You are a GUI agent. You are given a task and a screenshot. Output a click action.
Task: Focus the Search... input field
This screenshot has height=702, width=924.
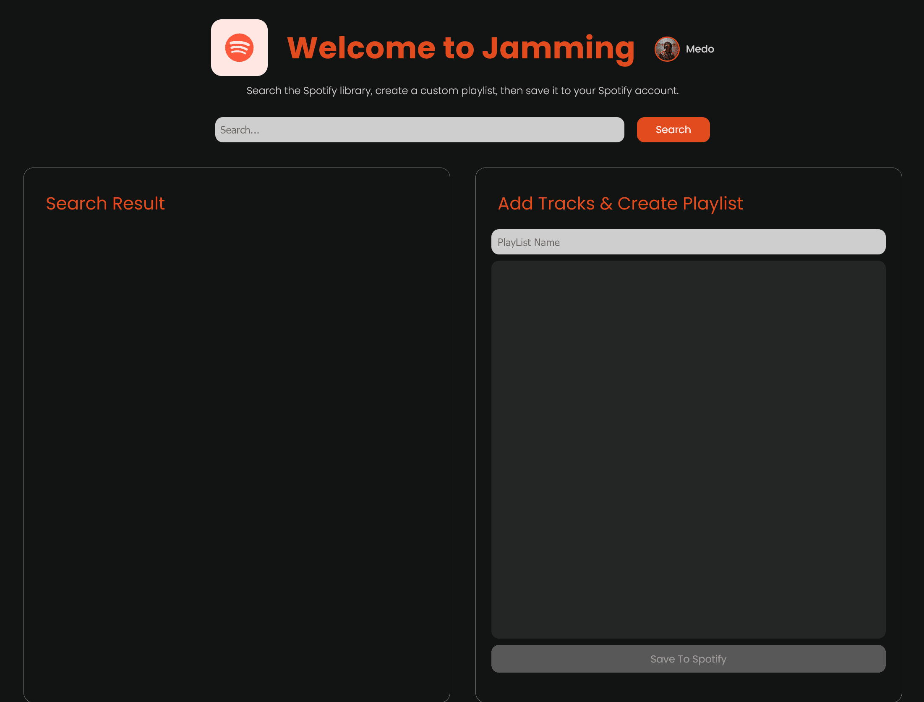[x=420, y=130]
